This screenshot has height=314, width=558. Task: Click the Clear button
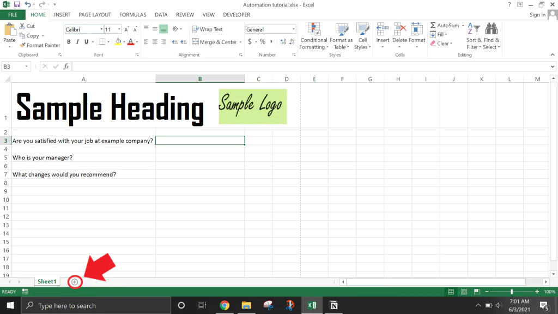441,44
